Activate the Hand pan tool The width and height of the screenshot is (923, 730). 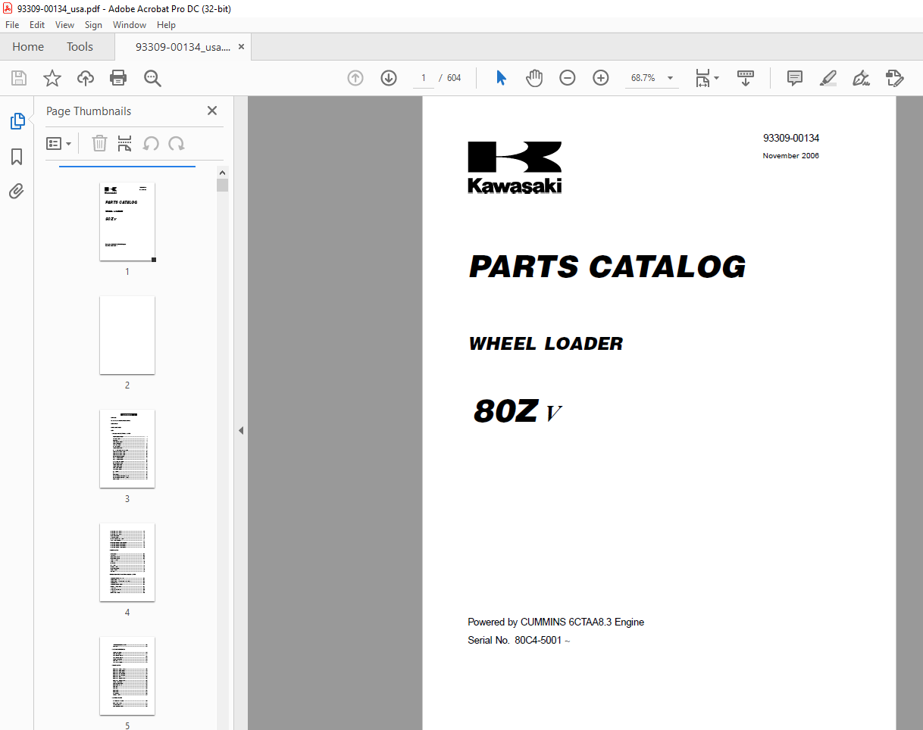click(534, 78)
